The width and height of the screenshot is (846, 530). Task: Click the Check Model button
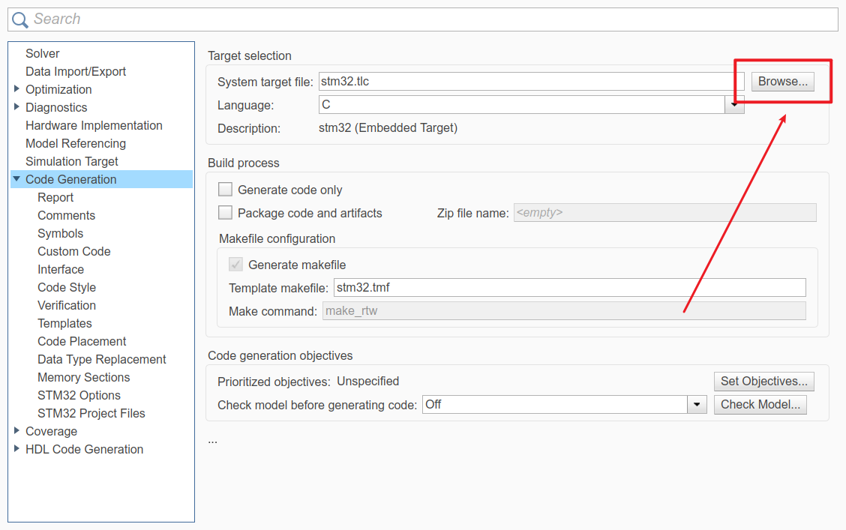pos(760,405)
